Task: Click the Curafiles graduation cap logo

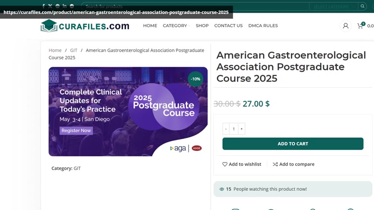Action: click(x=49, y=26)
